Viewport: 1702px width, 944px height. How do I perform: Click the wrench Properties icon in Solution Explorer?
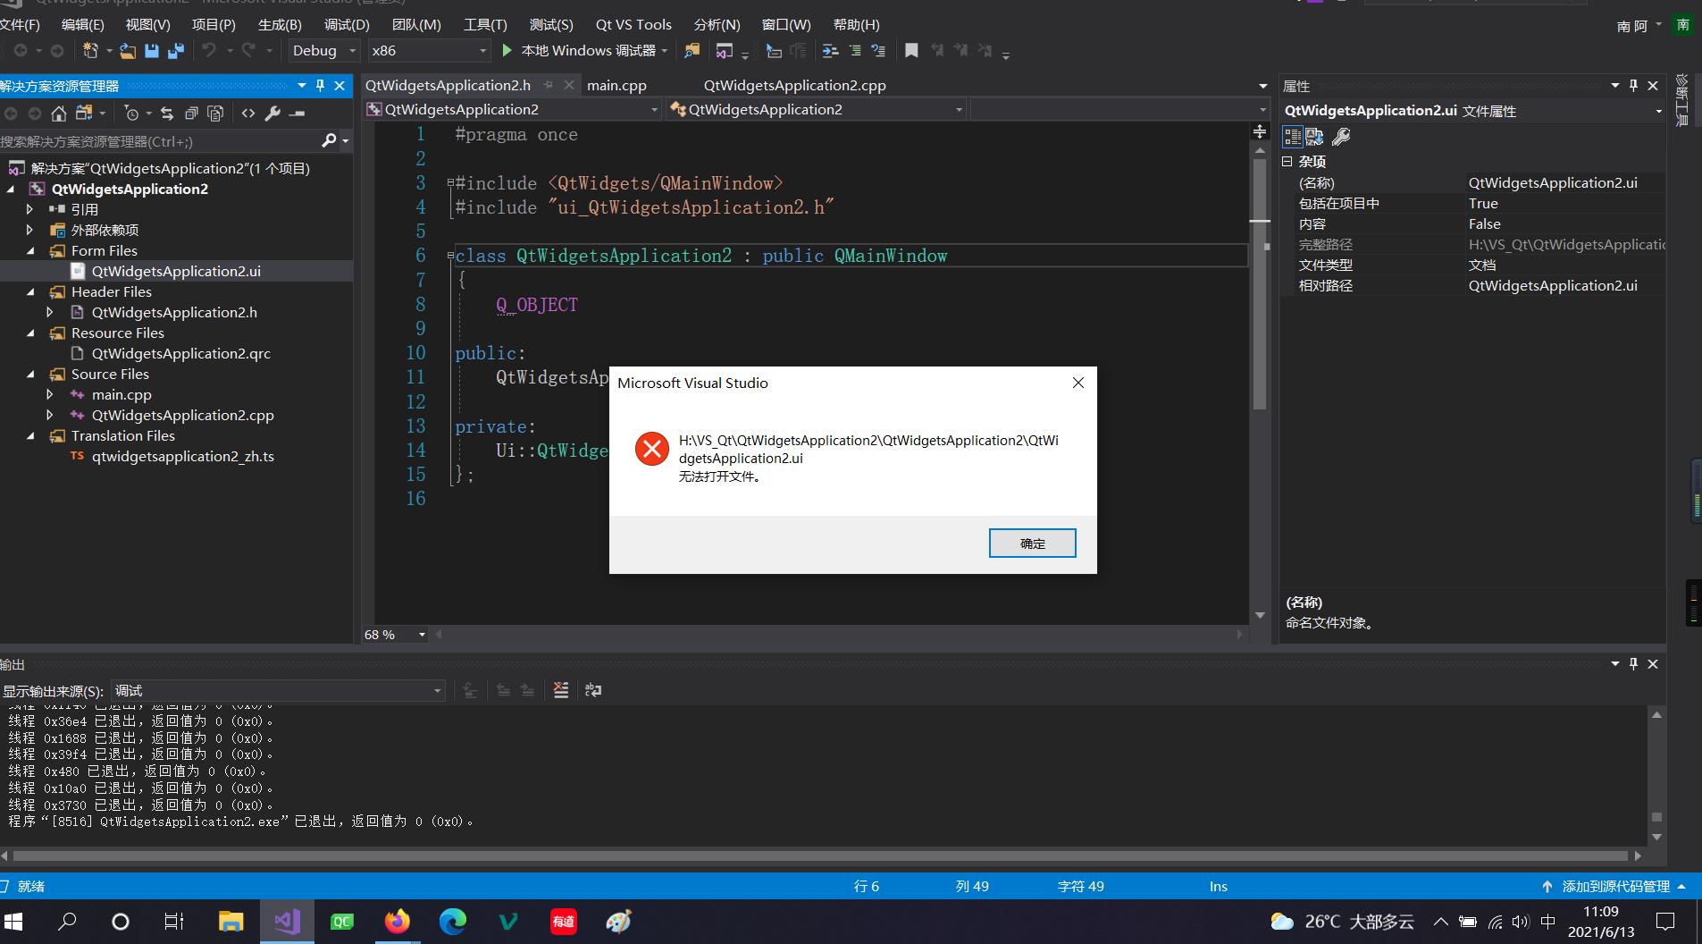[271, 114]
